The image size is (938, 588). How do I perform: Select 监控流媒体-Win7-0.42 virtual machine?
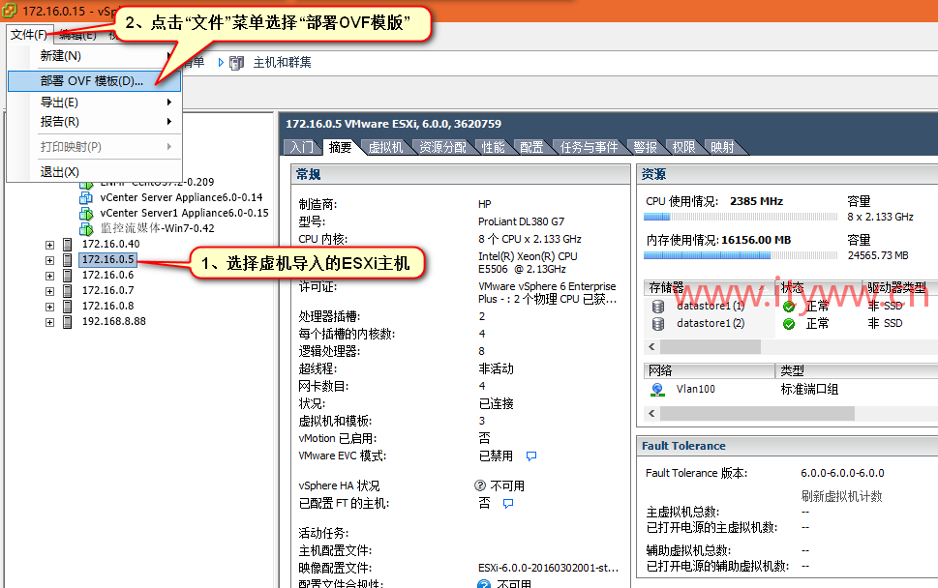coord(157,228)
